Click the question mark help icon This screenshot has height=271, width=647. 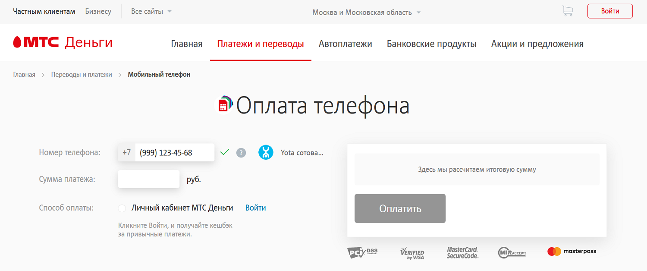click(241, 153)
